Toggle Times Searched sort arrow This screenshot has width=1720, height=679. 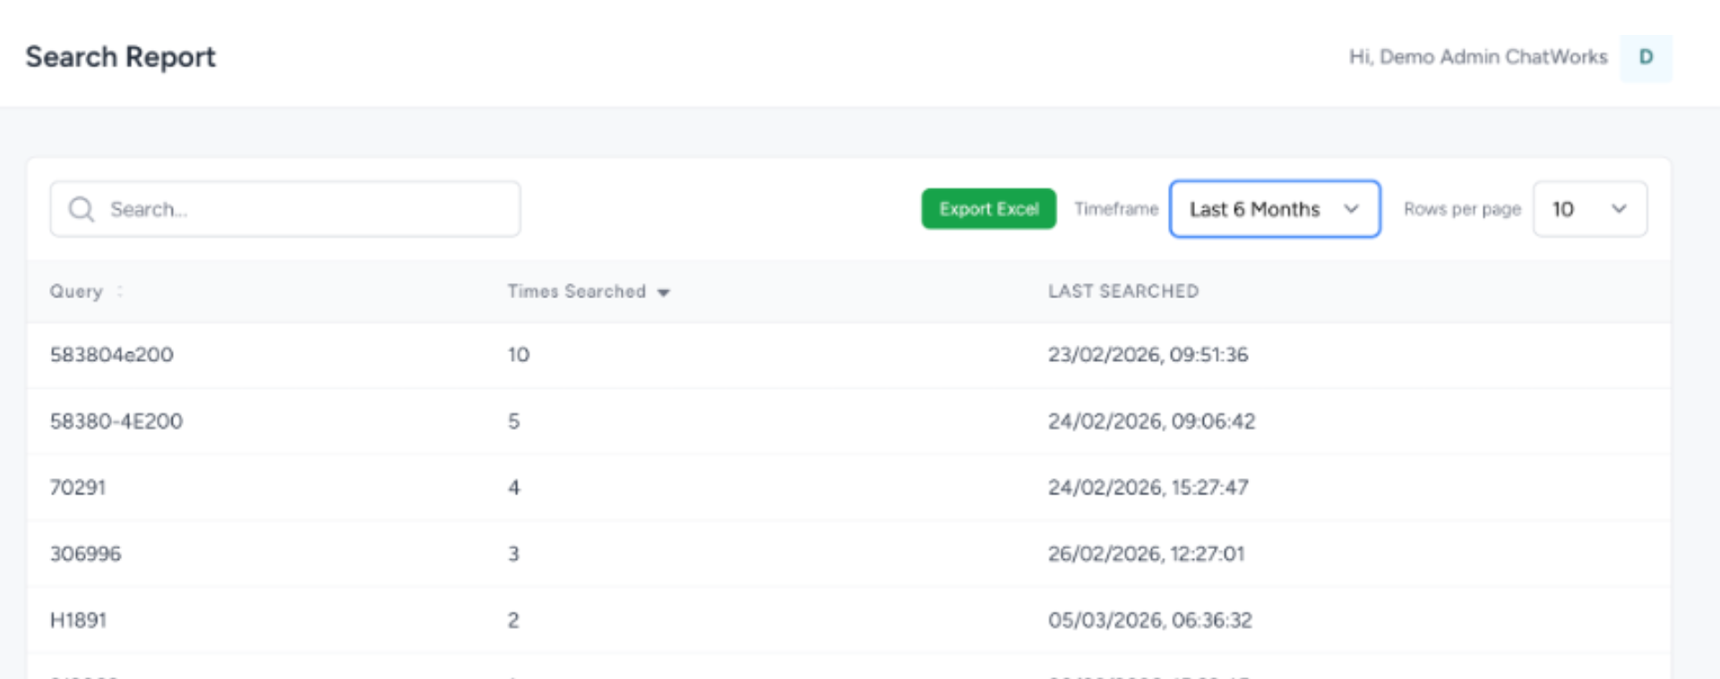click(663, 293)
